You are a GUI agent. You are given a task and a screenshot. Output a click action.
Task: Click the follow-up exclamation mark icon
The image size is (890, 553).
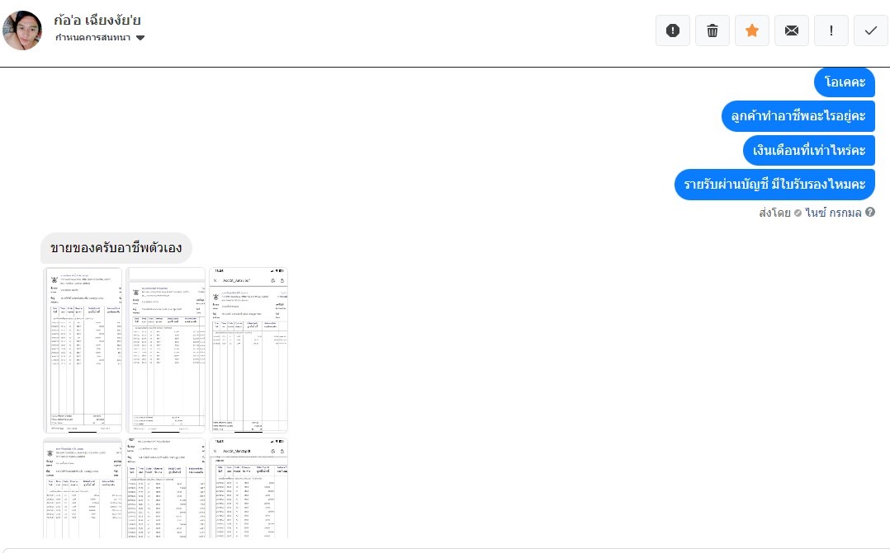pos(831,30)
